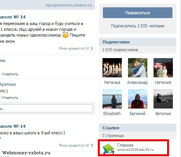
Task: Click the name Александр under avatar
Action: coord(138,82)
